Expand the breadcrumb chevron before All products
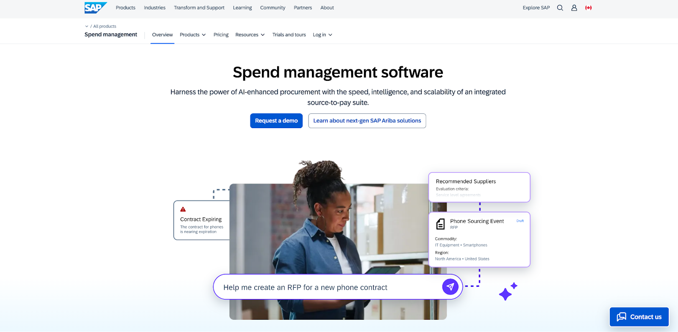Viewport: 678px width, 332px height. [86, 26]
